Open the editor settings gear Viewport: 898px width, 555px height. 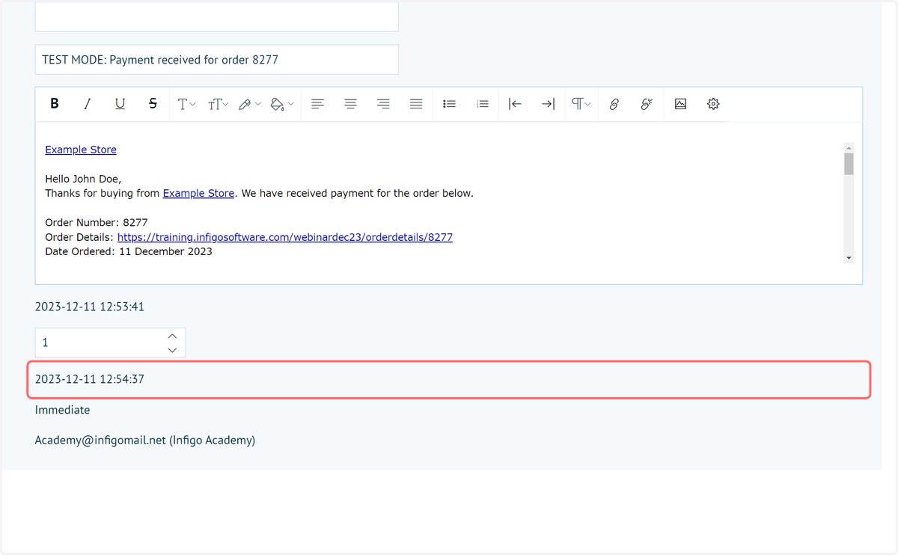(x=713, y=104)
